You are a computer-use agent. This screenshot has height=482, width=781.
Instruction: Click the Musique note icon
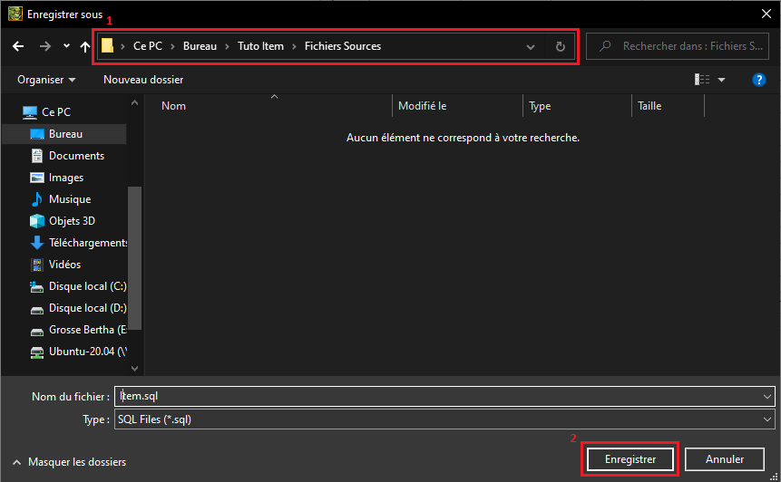37,199
